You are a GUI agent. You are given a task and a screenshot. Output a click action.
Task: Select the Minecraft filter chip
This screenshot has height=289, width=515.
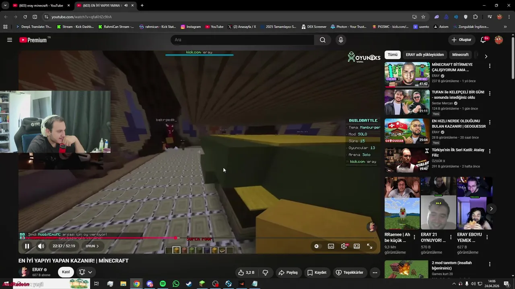coord(460,55)
